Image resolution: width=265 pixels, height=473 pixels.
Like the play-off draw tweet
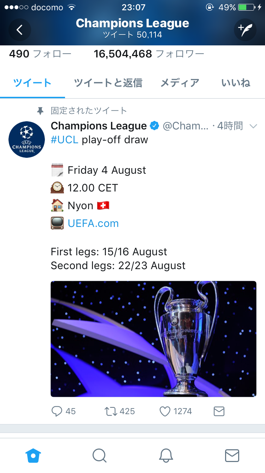(165, 411)
